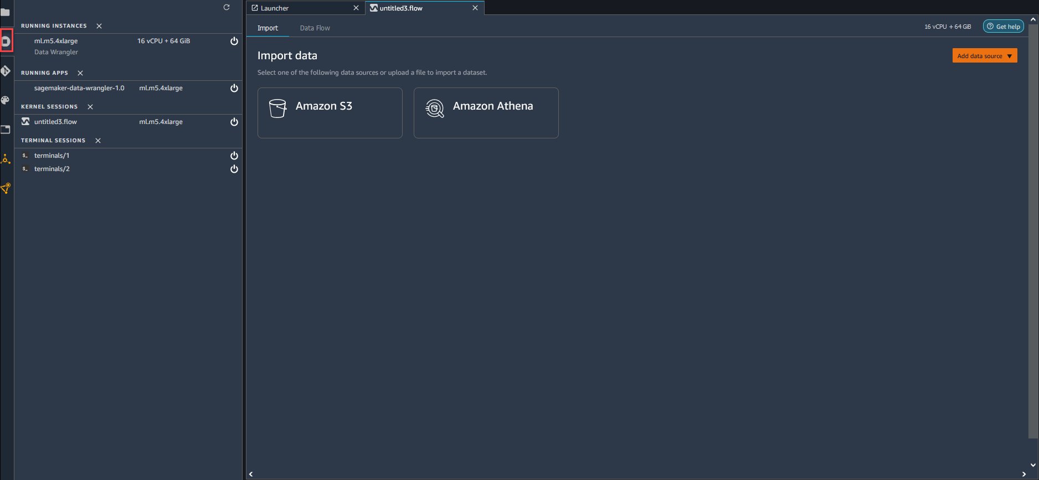Click the Get help button
The height and width of the screenshot is (480, 1039).
click(1004, 26)
